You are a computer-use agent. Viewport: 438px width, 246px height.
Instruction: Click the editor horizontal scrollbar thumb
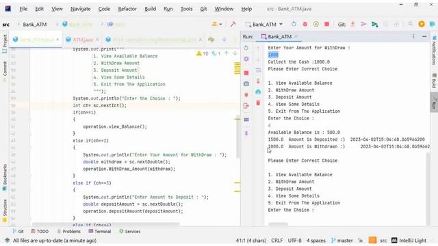(x=105, y=223)
